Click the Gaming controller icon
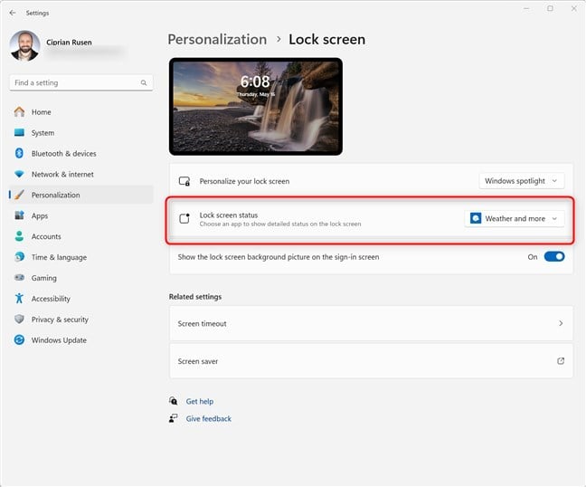 coord(19,278)
